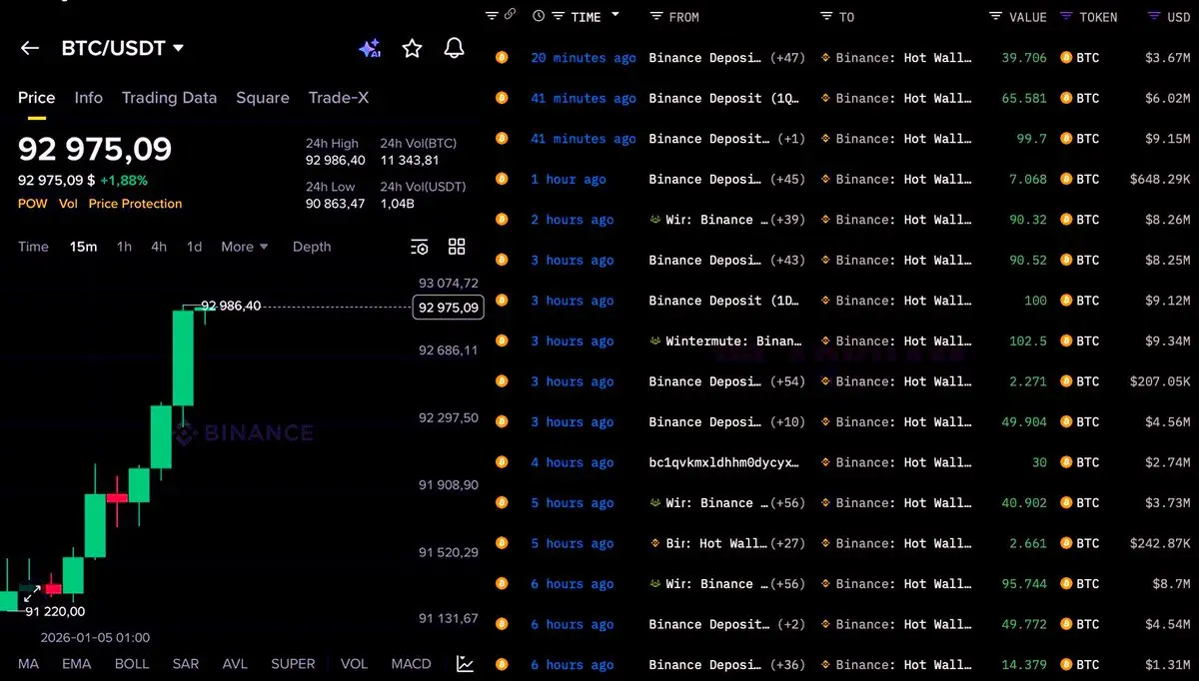This screenshot has height=681, width=1199.
Task: Expand chart with the fullscreen arrows icon
Action: (32, 593)
